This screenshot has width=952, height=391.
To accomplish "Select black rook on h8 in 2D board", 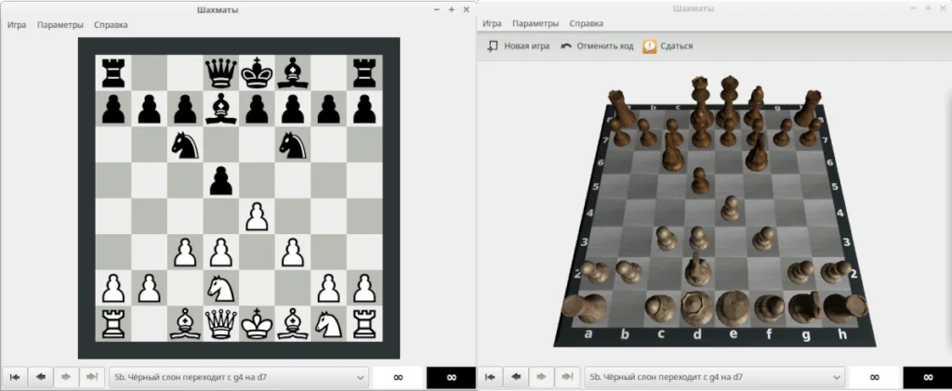I will 364,72.
